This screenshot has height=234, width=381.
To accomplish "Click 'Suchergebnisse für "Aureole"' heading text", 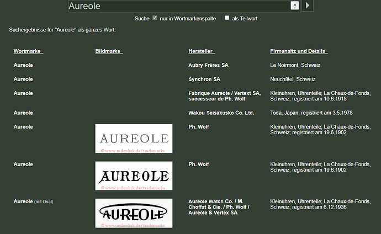I will coord(62,30).
